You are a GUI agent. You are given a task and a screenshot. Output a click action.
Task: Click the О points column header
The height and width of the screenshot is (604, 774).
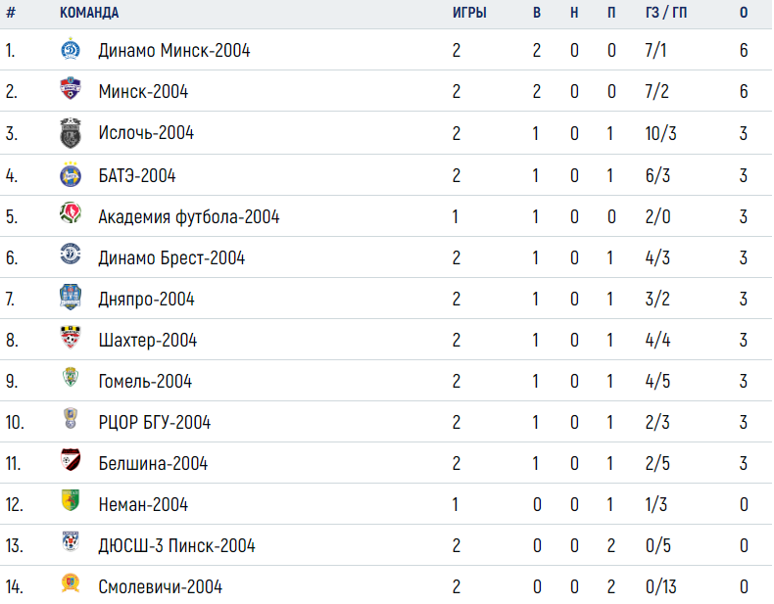(x=744, y=13)
